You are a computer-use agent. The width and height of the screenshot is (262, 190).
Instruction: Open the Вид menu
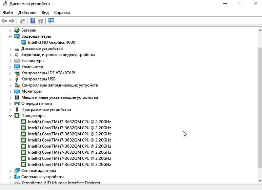click(x=45, y=13)
